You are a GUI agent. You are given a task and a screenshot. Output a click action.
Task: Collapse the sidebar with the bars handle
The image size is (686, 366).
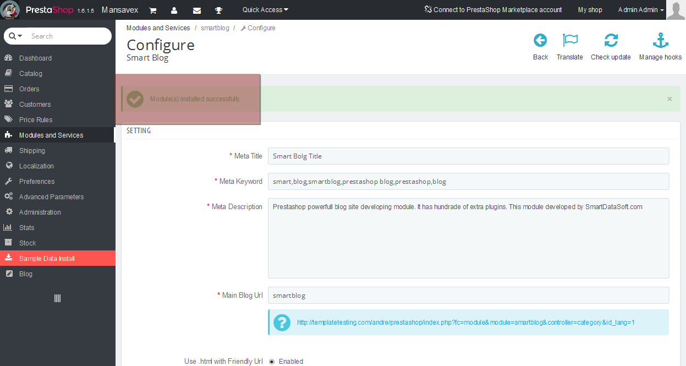[x=57, y=298]
